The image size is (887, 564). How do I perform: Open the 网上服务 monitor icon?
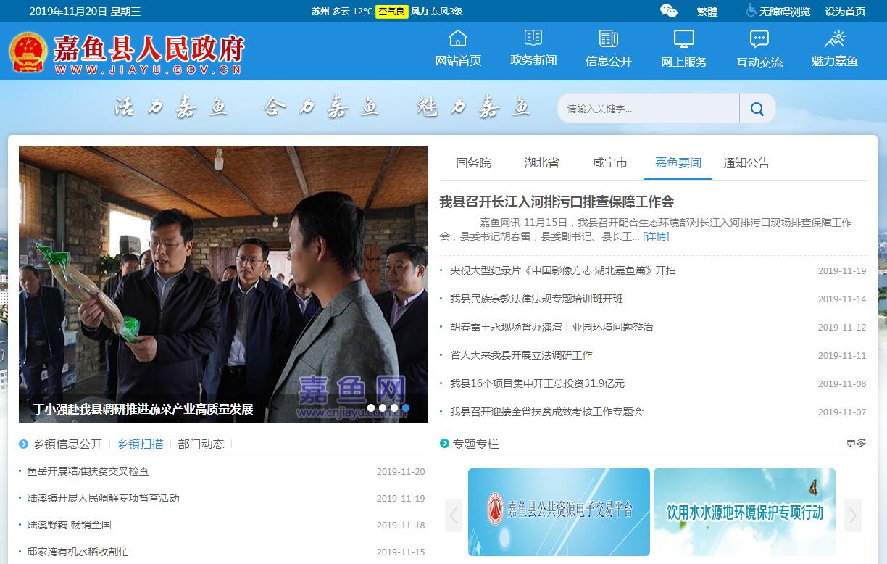[683, 39]
